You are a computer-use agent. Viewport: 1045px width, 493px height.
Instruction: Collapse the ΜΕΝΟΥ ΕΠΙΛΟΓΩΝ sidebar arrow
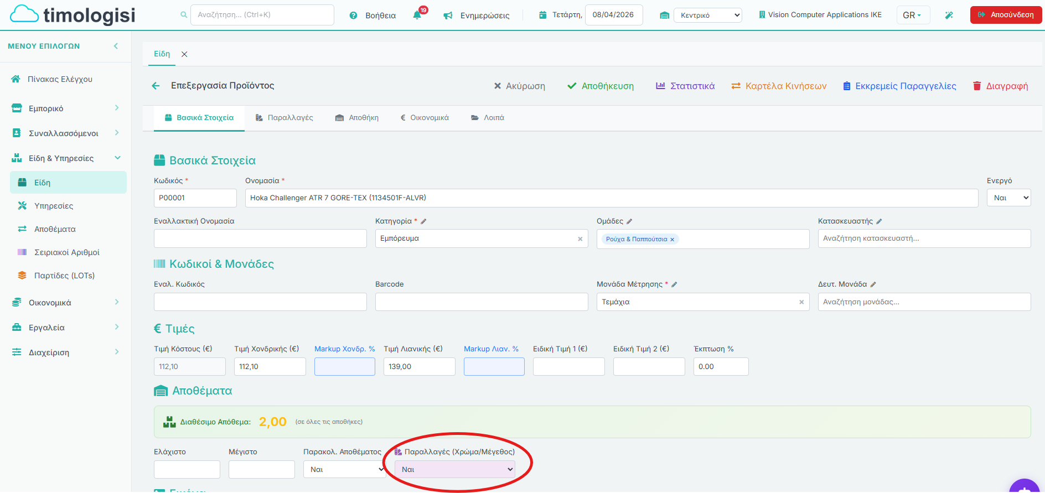click(116, 46)
